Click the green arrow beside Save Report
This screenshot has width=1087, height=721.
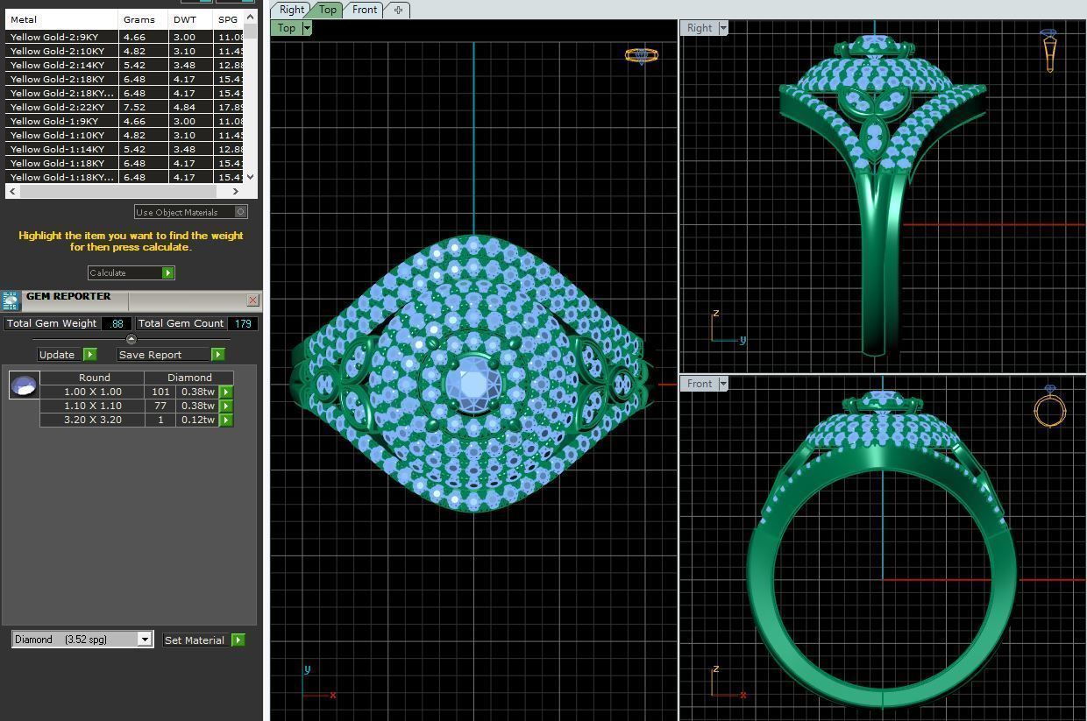(x=218, y=355)
